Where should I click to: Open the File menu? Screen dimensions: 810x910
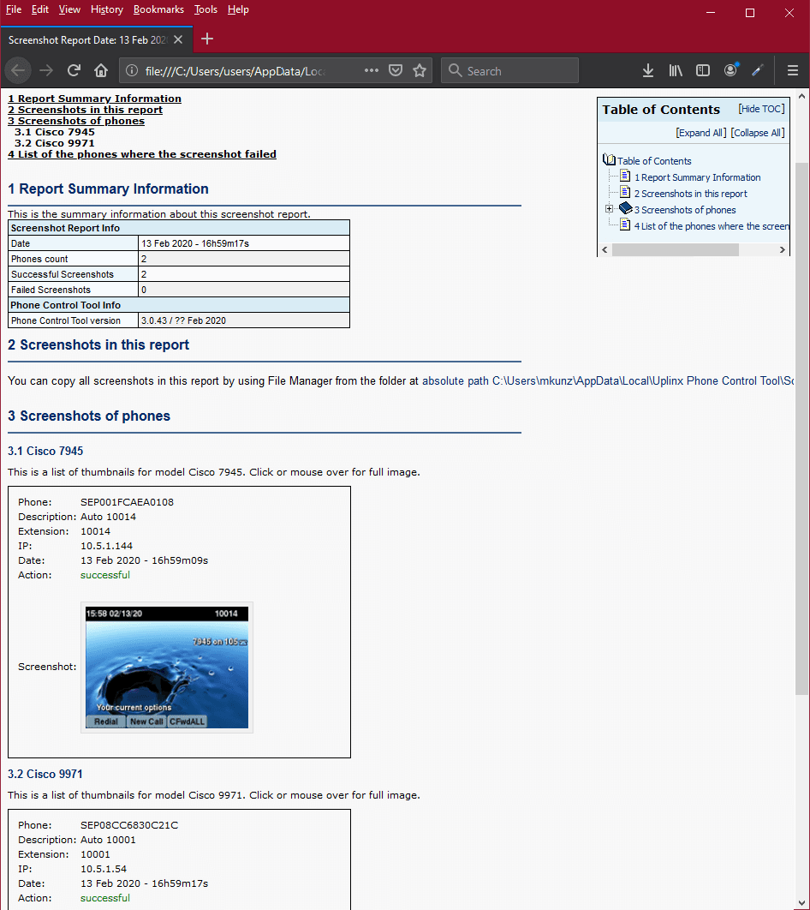[14, 10]
